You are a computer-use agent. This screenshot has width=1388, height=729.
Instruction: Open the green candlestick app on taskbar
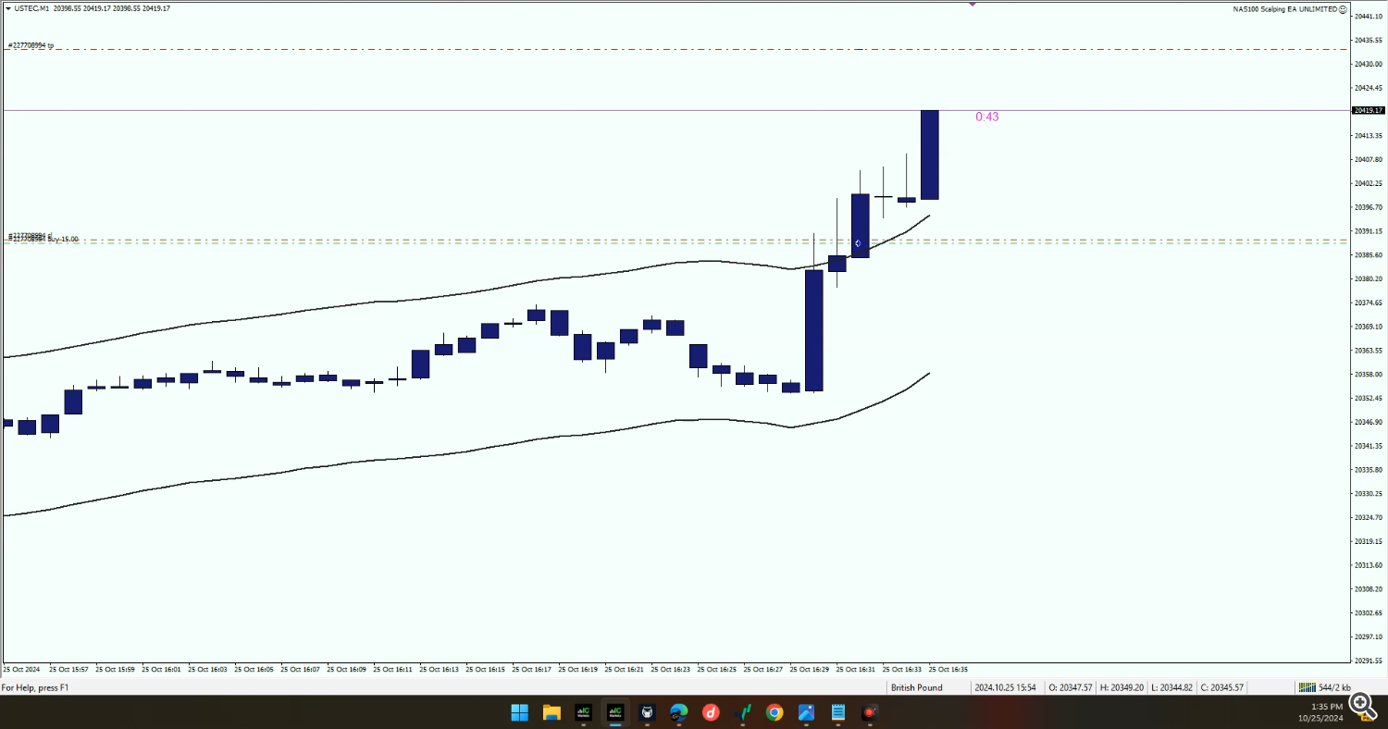pyautogui.click(x=743, y=712)
